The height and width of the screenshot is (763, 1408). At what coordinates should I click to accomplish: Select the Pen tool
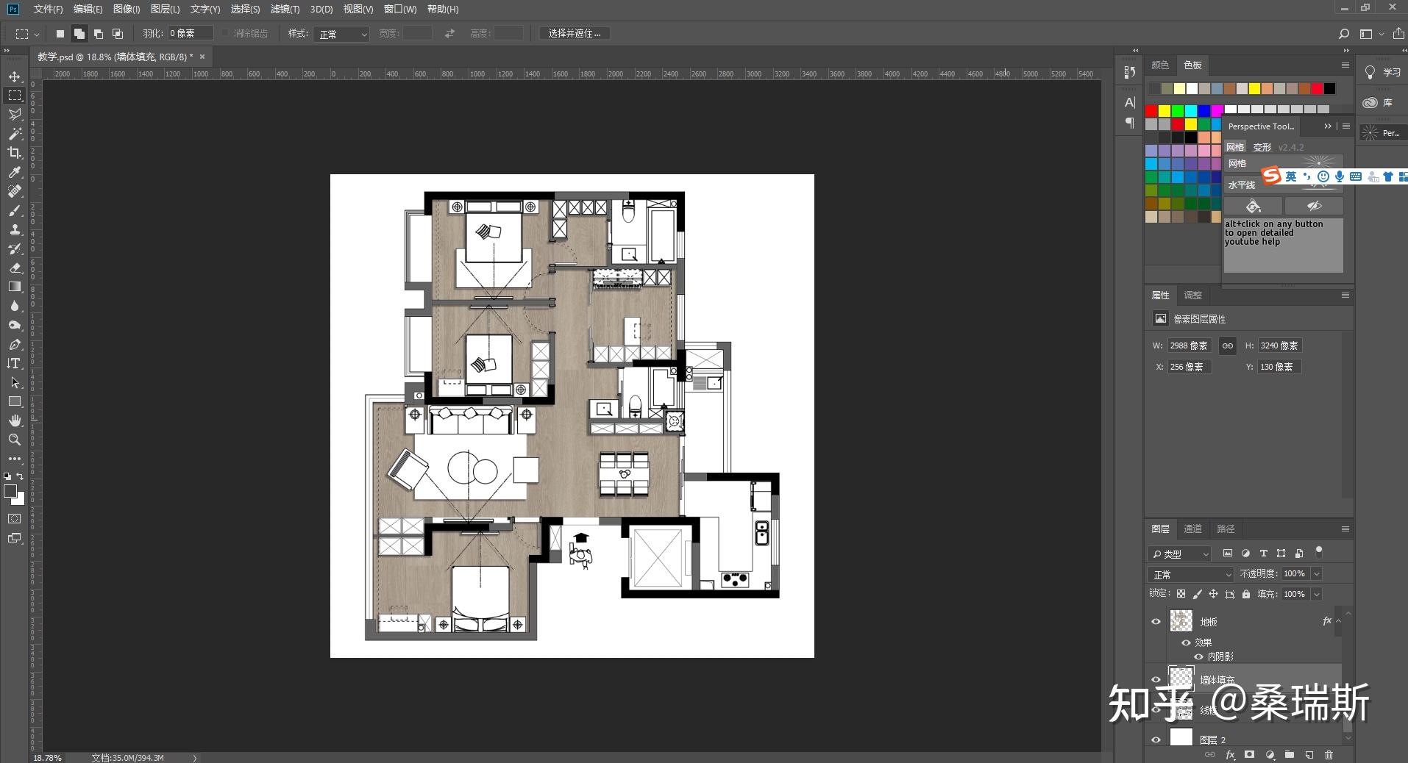15,344
